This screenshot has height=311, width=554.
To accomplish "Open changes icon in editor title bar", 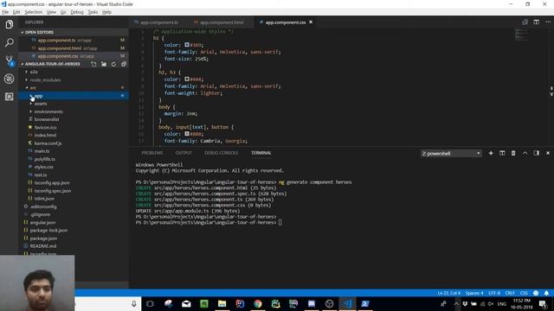I will (x=525, y=22).
